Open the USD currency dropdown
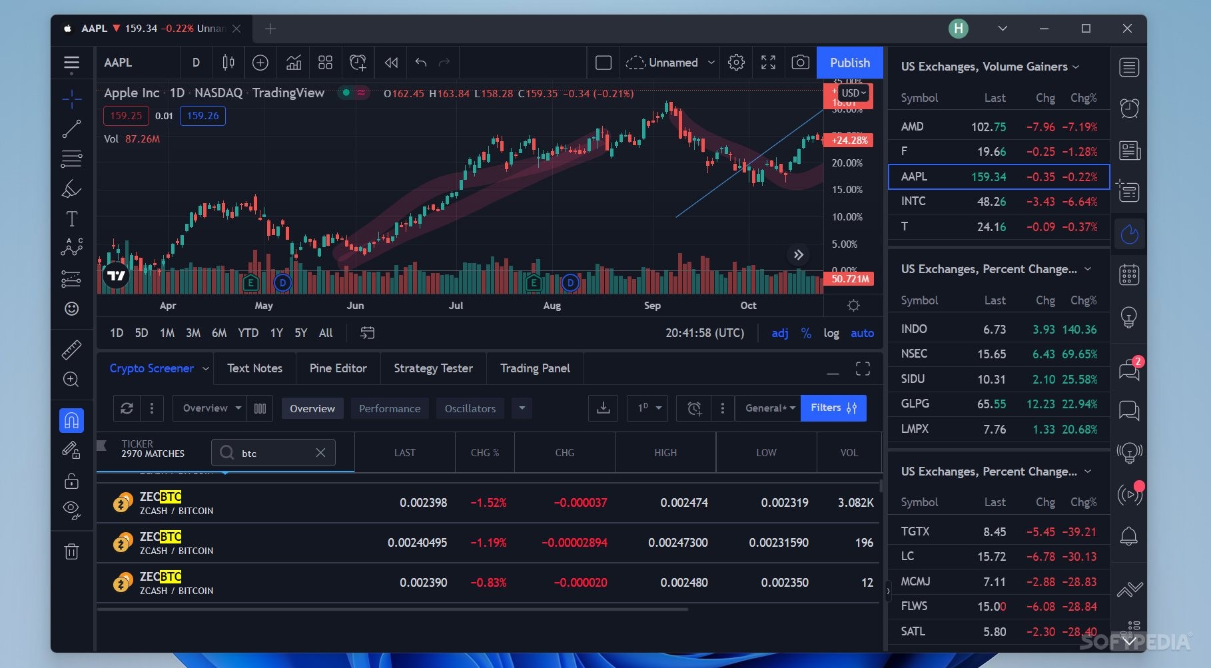Screen dimensions: 1211x668 point(853,93)
